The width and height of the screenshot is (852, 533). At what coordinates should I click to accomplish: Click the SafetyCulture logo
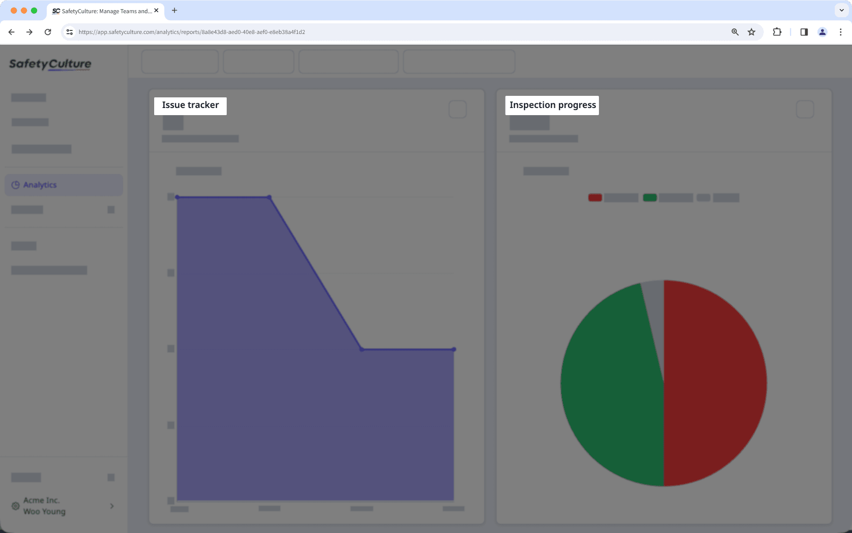[x=50, y=64]
